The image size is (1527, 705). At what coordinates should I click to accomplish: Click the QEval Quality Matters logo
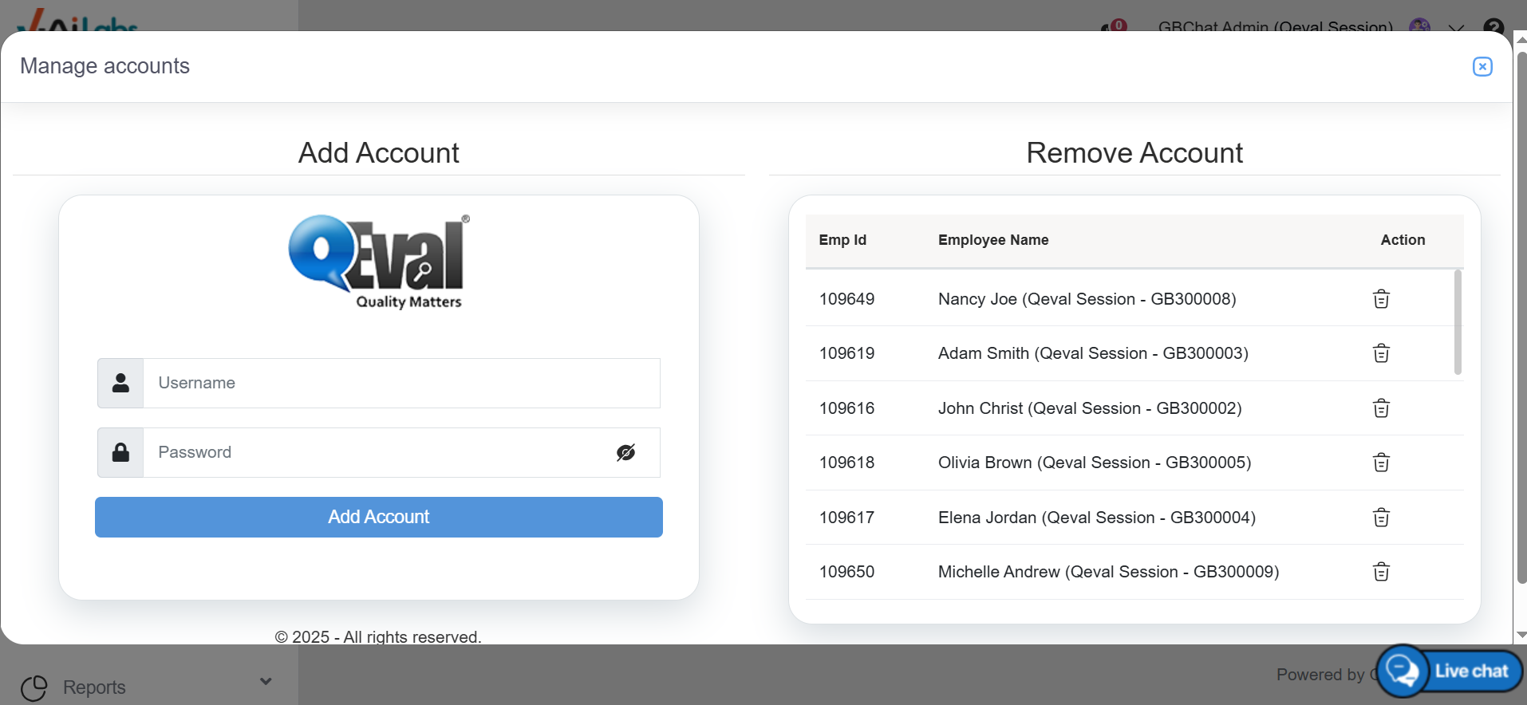[379, 262]
